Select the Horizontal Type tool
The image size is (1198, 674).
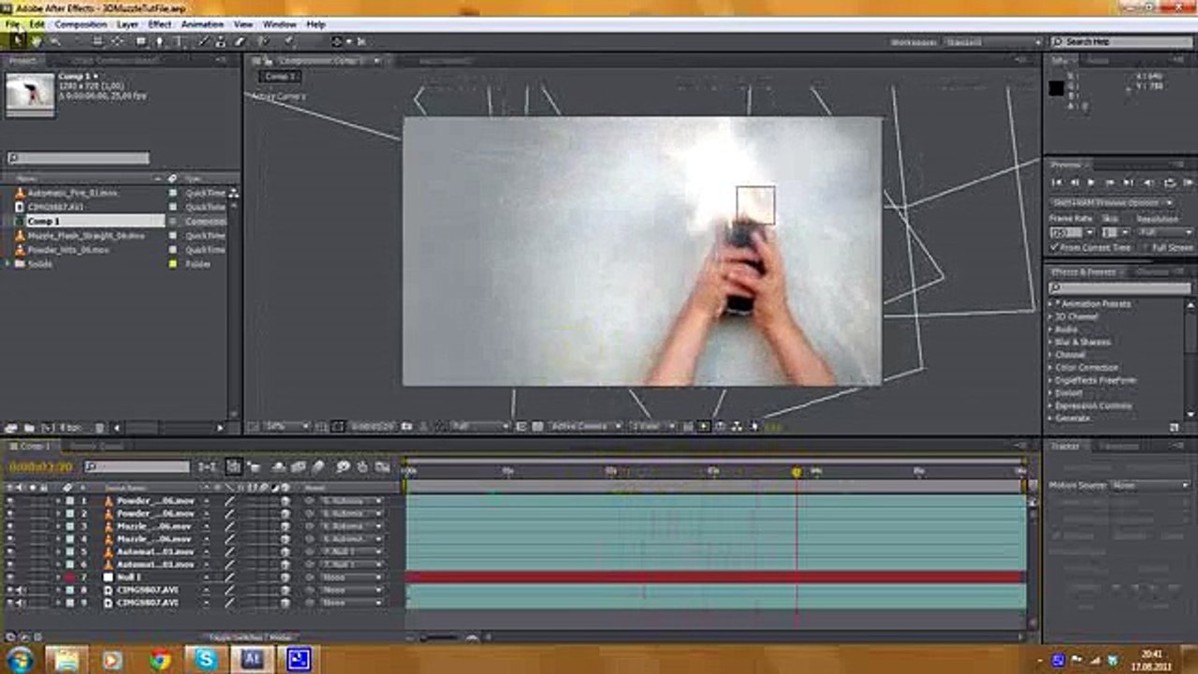(x=179, y=41)
